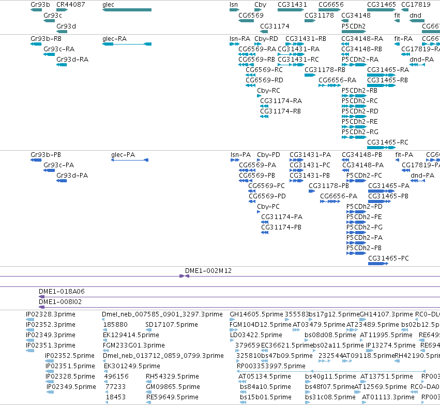Select the FGM233G01.3prime EST label
This screenshot has height=405, width=440.
[133, 345]
